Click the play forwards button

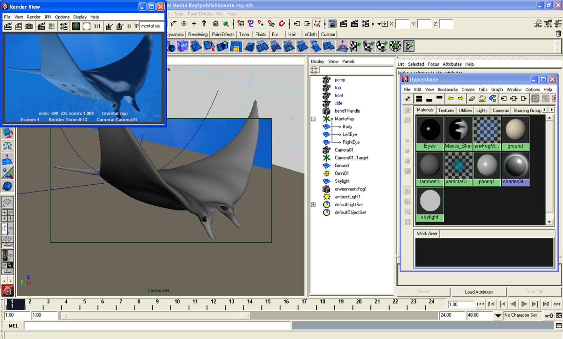tap(524, 304)
